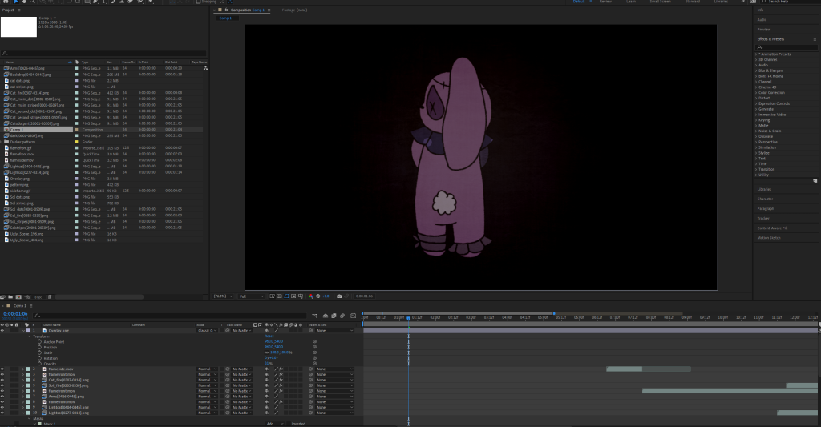Click parent pick whip for Overlay.png
The width and height of the screenshot is (821, 427).
point(311,331)
